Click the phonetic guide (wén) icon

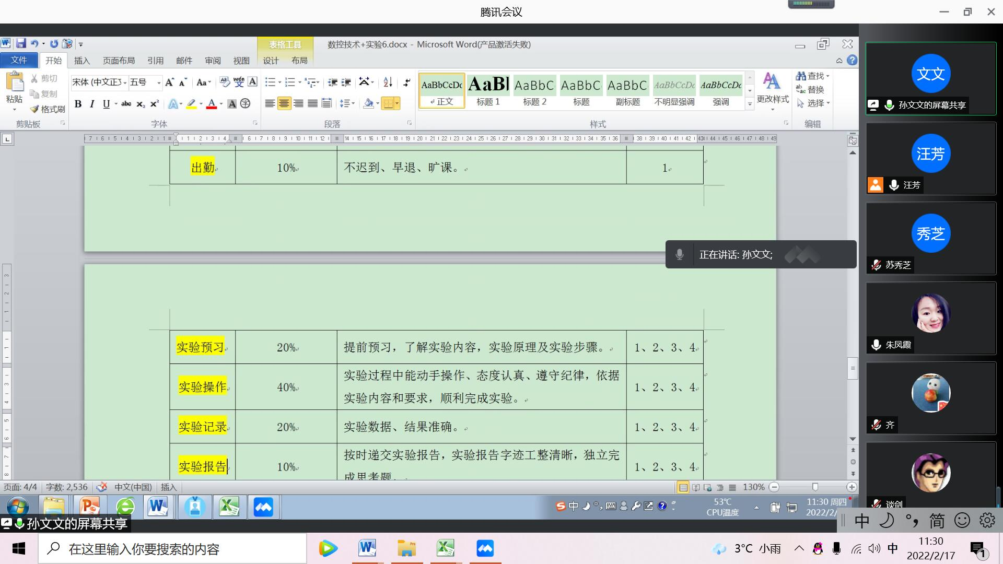(239, 82)
